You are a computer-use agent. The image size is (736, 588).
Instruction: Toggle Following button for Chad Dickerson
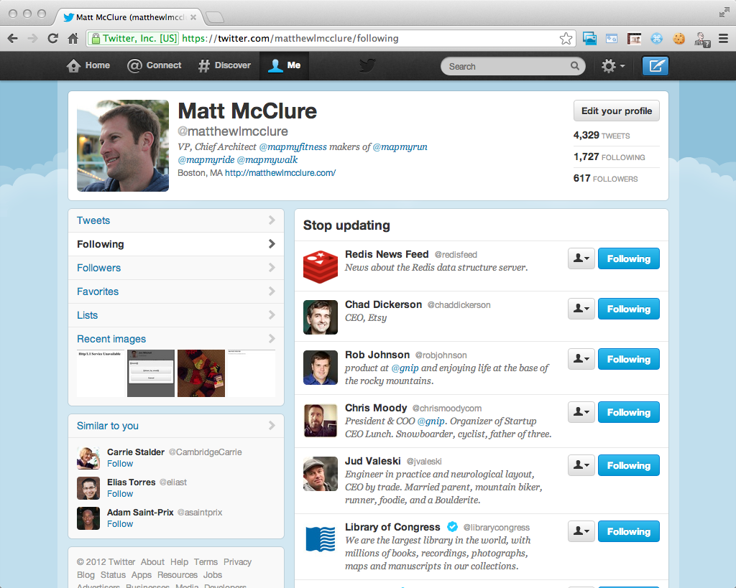pos(628,309)
